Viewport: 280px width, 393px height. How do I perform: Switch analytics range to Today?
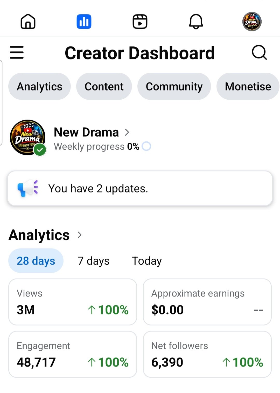click(147, 261)
